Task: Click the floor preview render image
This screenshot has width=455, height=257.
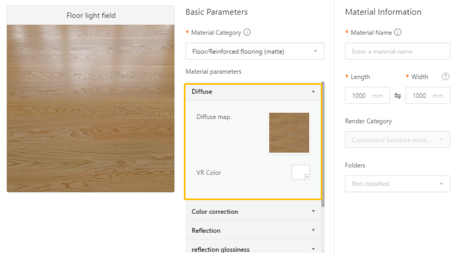Action: pos(91,108)
